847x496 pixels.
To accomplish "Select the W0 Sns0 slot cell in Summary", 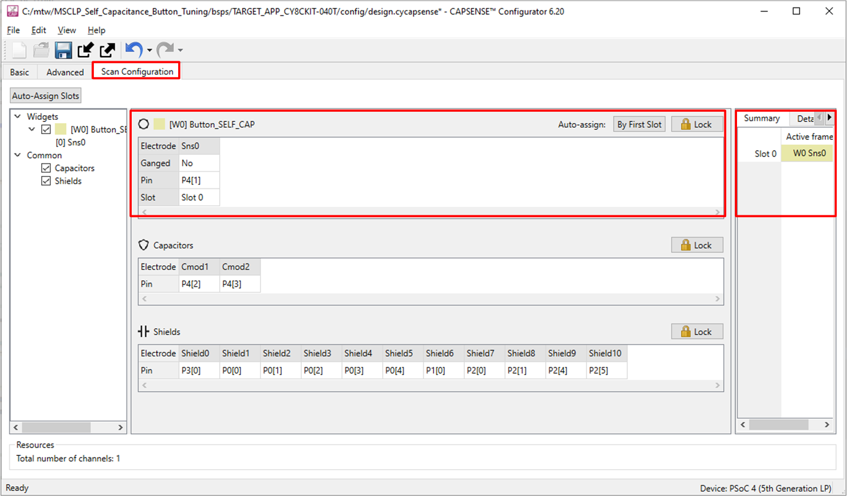I will [x=808, y=153].
